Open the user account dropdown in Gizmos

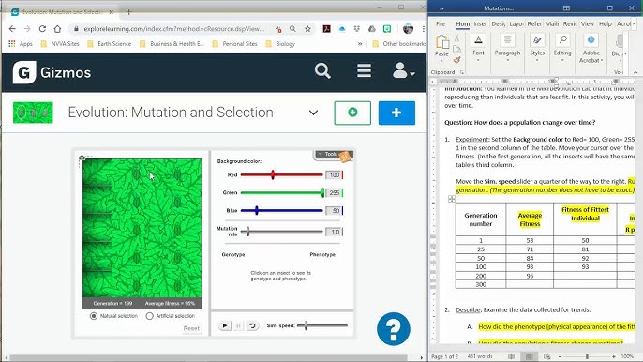pos(403,71)
